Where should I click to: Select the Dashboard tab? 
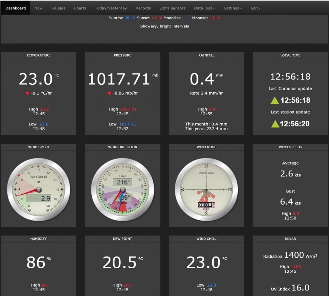(x=16, y=8)
